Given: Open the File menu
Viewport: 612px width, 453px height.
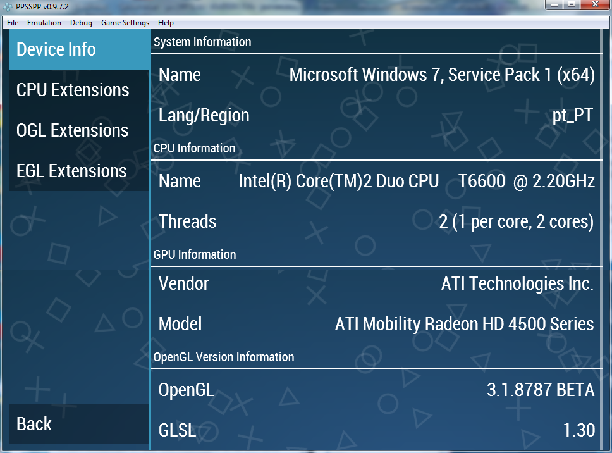Looking at the screenshot, I should [13, 23].
